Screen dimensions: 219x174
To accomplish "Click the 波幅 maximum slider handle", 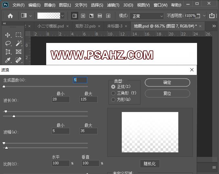I will tap(6, 148).
